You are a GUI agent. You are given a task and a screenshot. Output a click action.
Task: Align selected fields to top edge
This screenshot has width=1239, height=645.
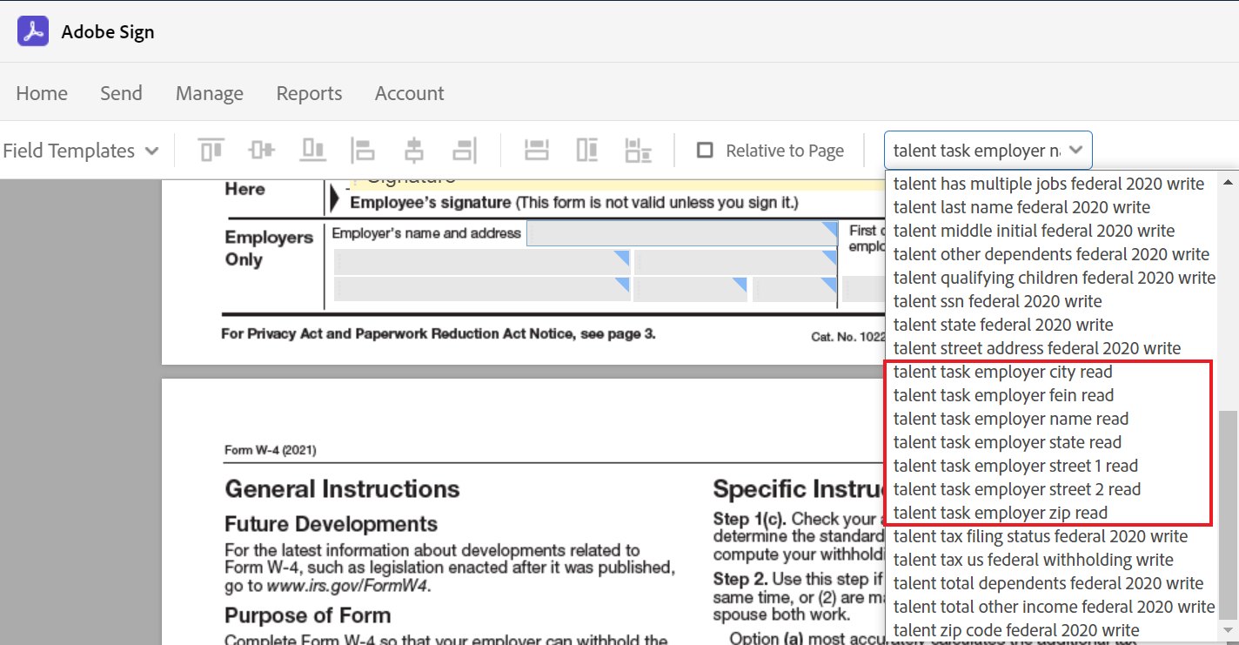coord(211,150)
